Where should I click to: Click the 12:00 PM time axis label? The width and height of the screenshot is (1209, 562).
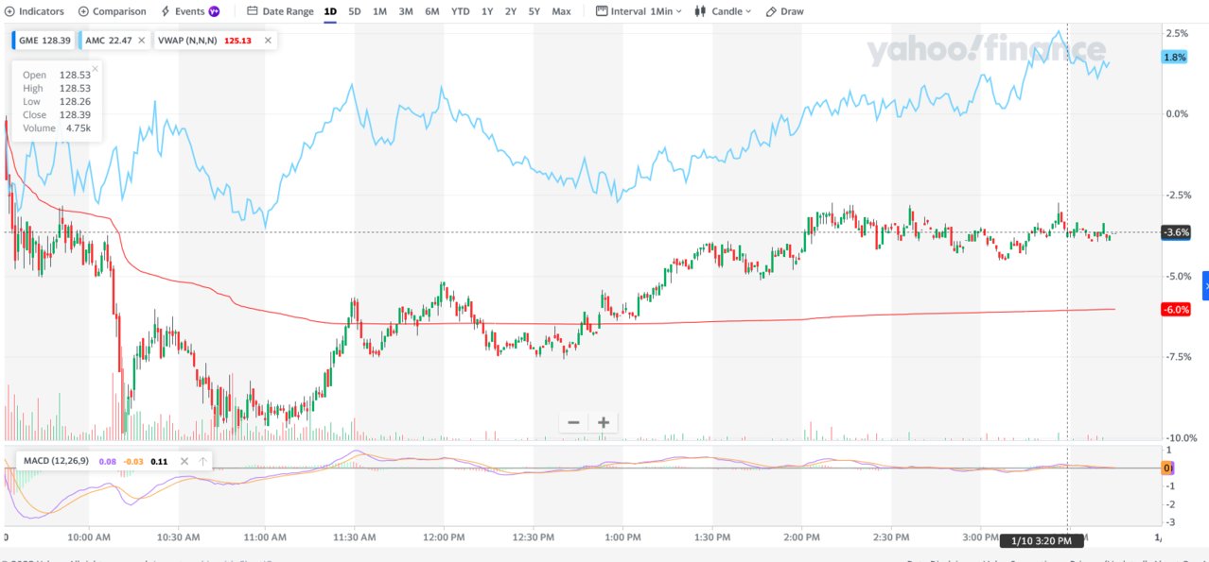coord(444,537)
